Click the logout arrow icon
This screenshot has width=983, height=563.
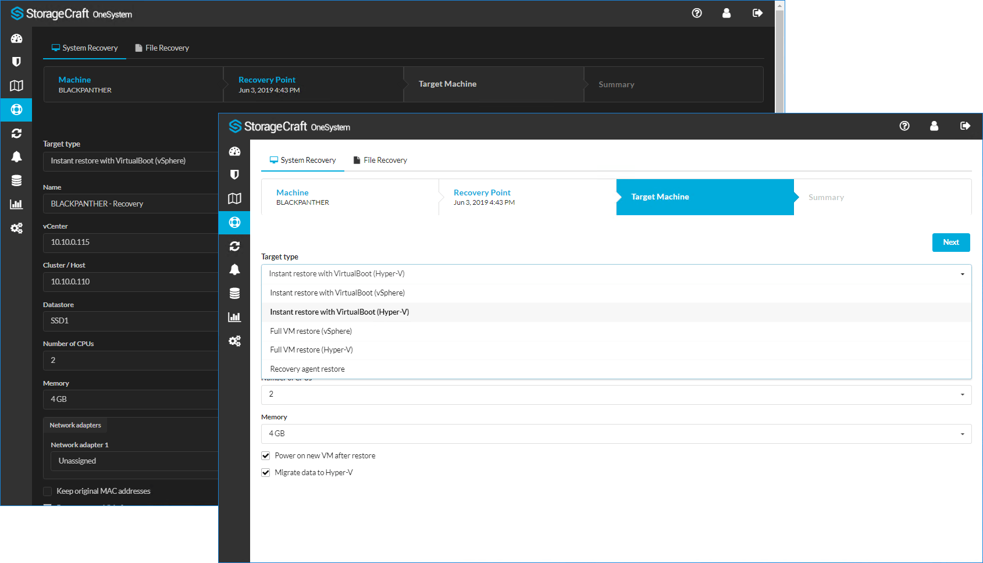966,126
